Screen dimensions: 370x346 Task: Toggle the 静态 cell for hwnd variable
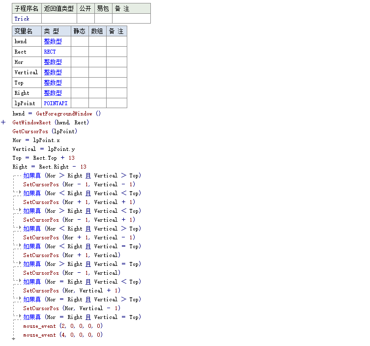(80, 41)
